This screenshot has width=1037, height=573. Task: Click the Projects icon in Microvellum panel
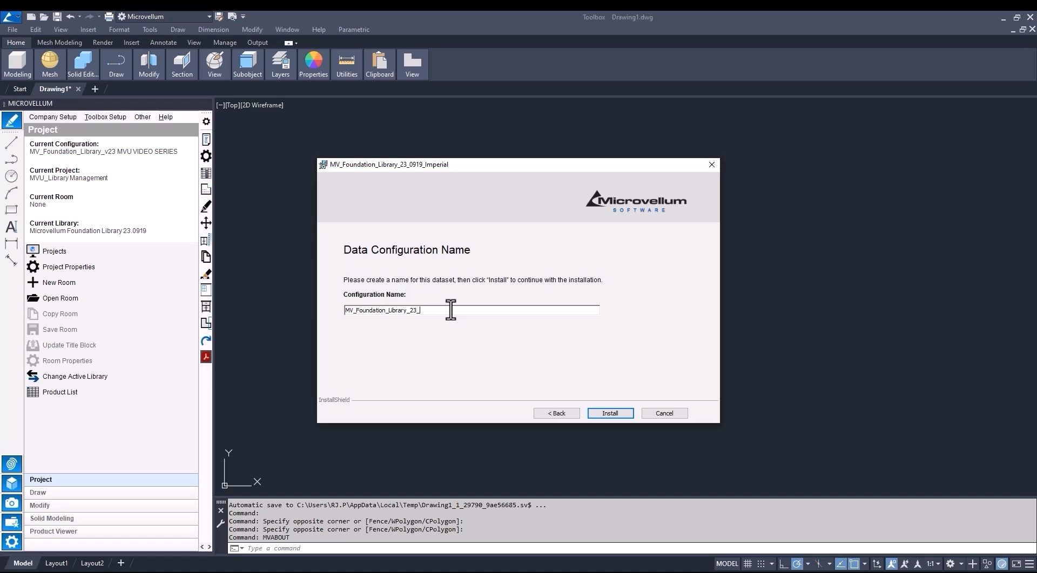(33, 251)
